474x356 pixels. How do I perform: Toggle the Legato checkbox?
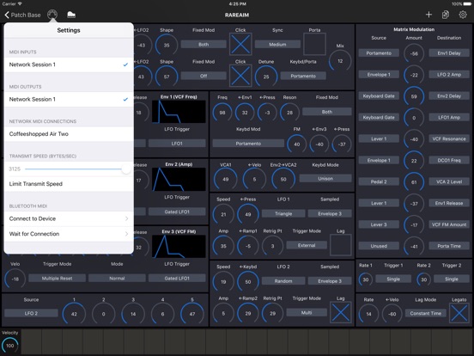pos(459,313)
